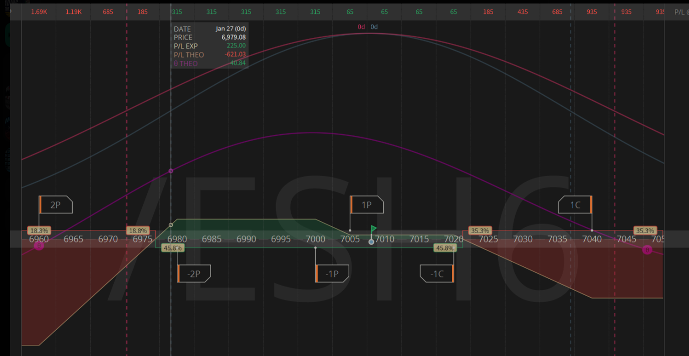Select the blue current price circle marker
This screenshot has height=356, width=689.
click(371, 242)
